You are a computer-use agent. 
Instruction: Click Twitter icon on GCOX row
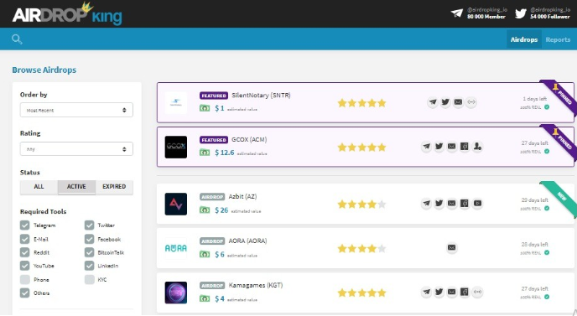439,147
